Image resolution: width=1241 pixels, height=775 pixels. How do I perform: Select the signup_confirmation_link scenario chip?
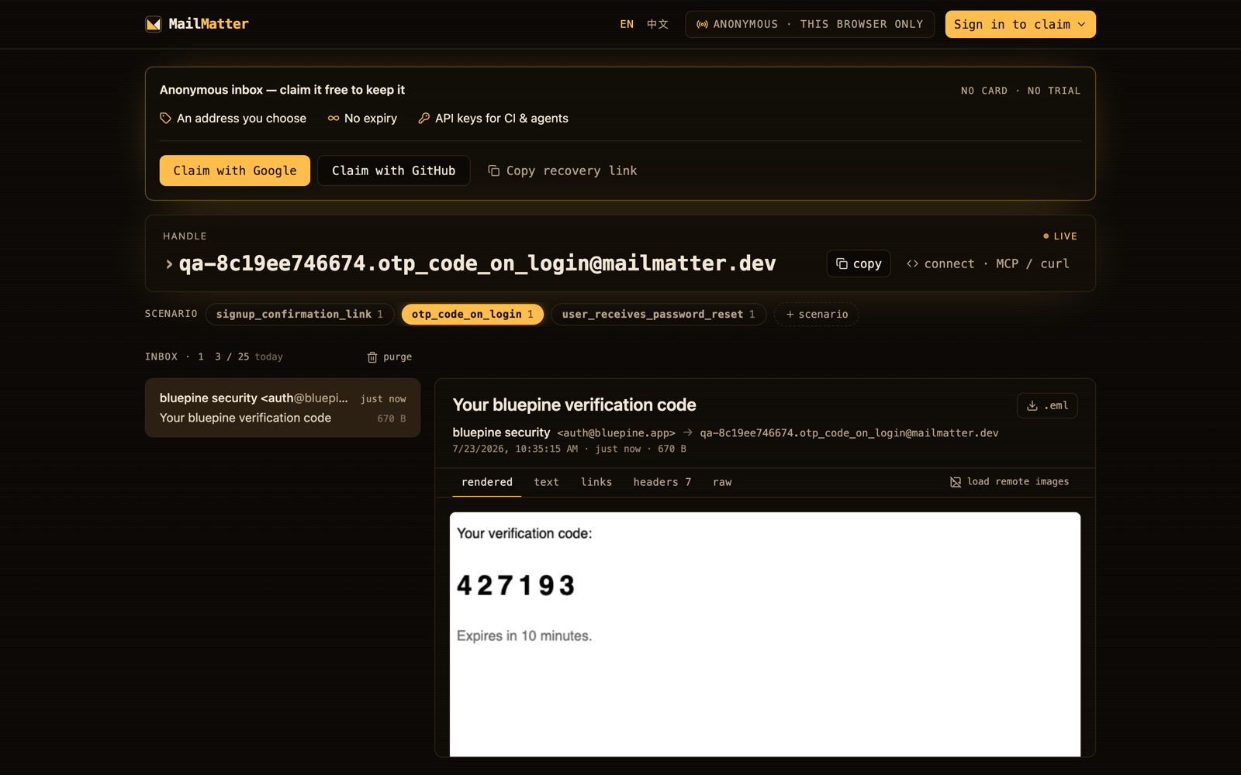(299, 314)
